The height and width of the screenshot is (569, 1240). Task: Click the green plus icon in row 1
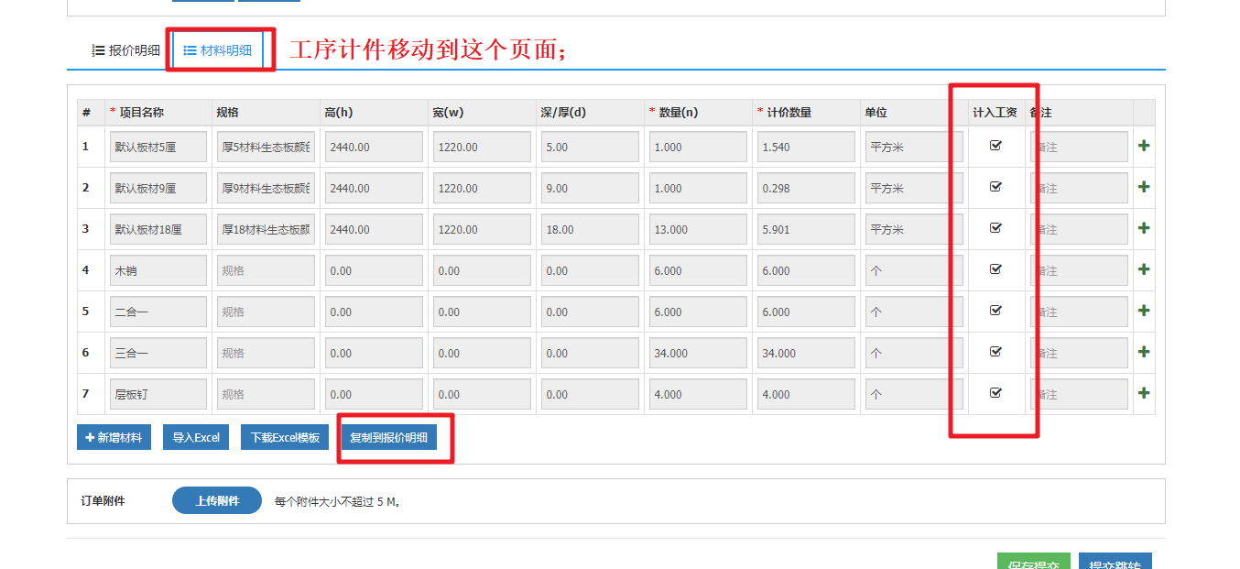[x=1143, y=147]
